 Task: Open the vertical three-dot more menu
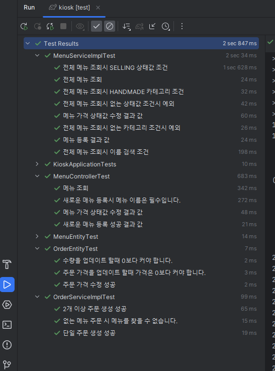click(182, 26)
